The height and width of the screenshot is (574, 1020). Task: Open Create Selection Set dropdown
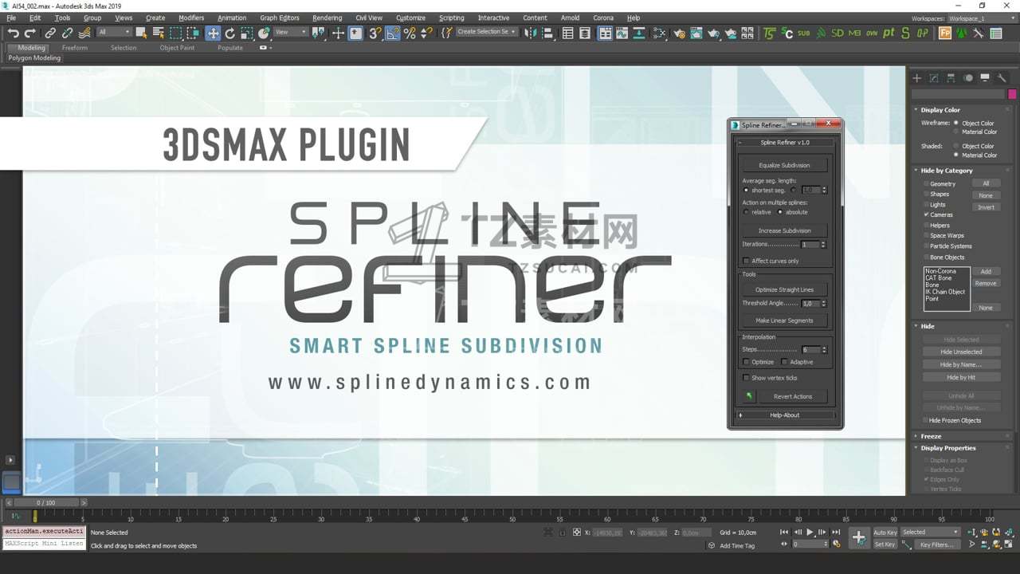pos(486,32)
